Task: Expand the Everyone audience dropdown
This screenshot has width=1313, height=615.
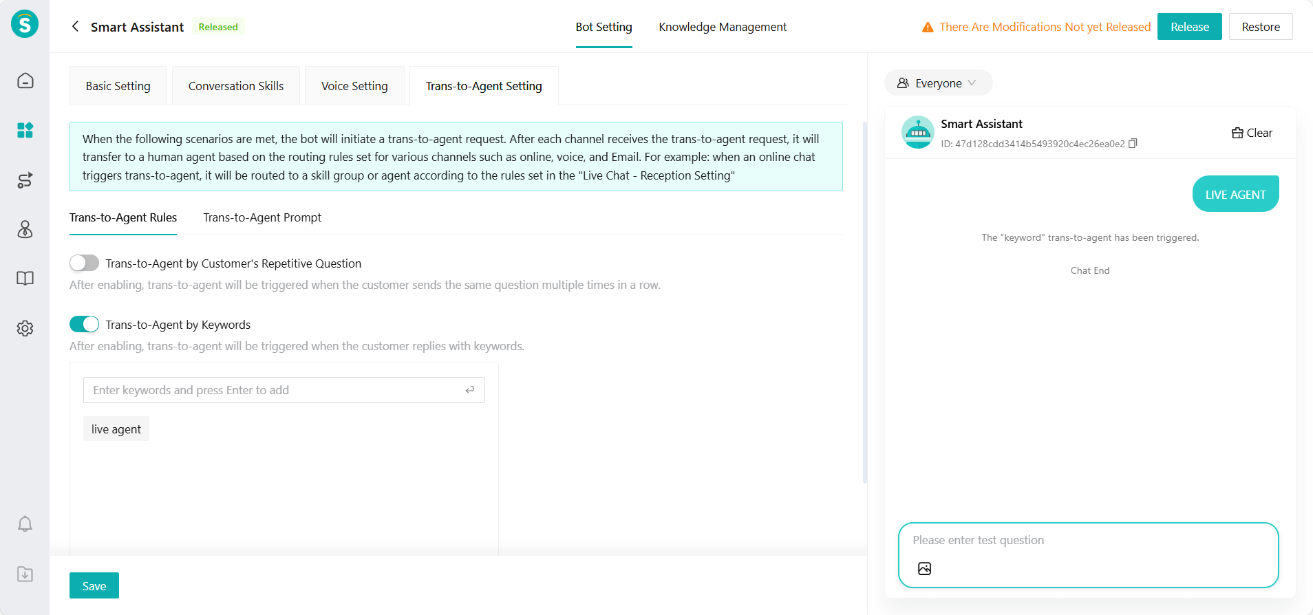Action: [x=938, y=83]
